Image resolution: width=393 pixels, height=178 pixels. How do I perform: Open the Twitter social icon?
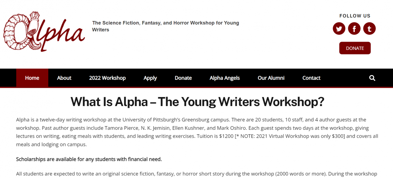pyautogui.click(x=339, y=29)
